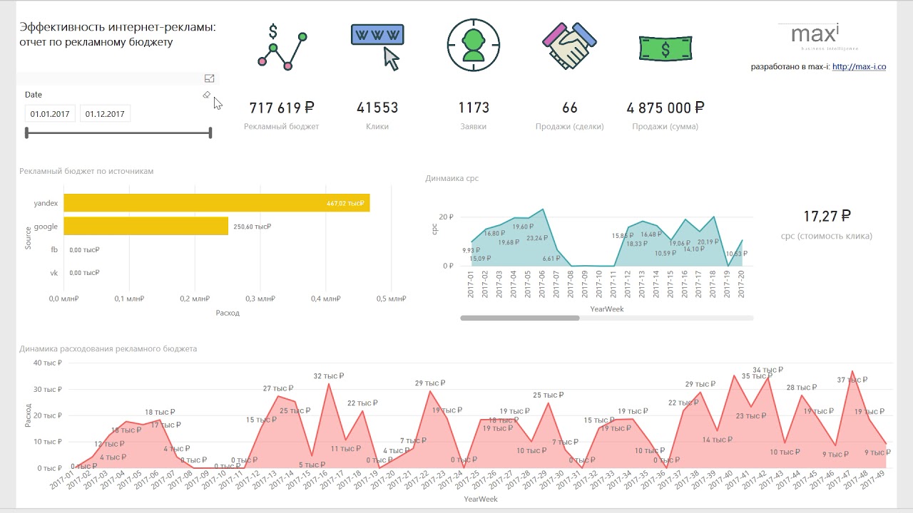This screenshot has height=513, width=913.
Task: Click the ad budget line-graph dollar icon
Action: click(282, 47)
